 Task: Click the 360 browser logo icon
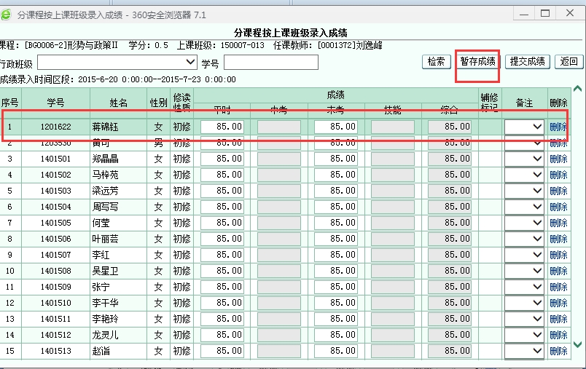click(7, 14)
